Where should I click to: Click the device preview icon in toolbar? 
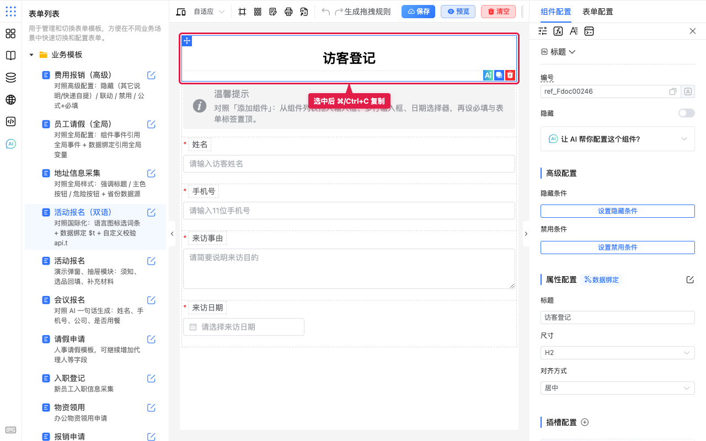tap(180, 12)
